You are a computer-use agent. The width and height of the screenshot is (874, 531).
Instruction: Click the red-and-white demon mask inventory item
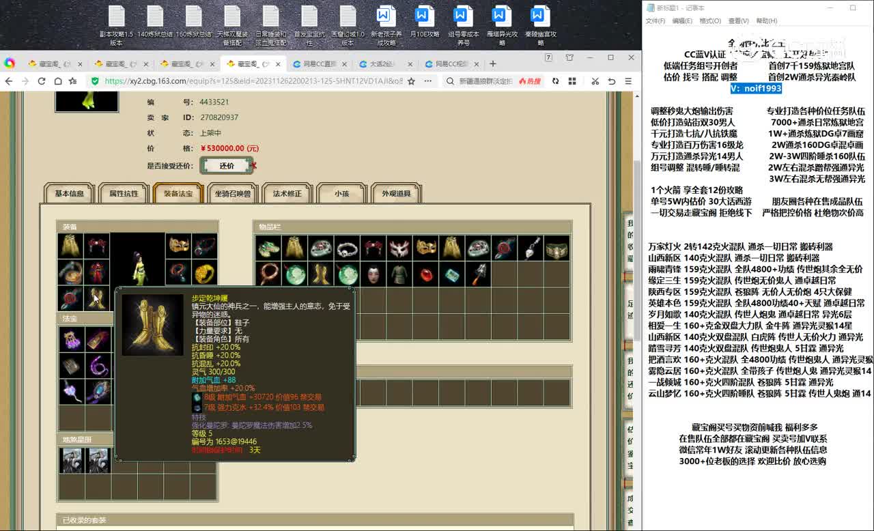(399, 248)
